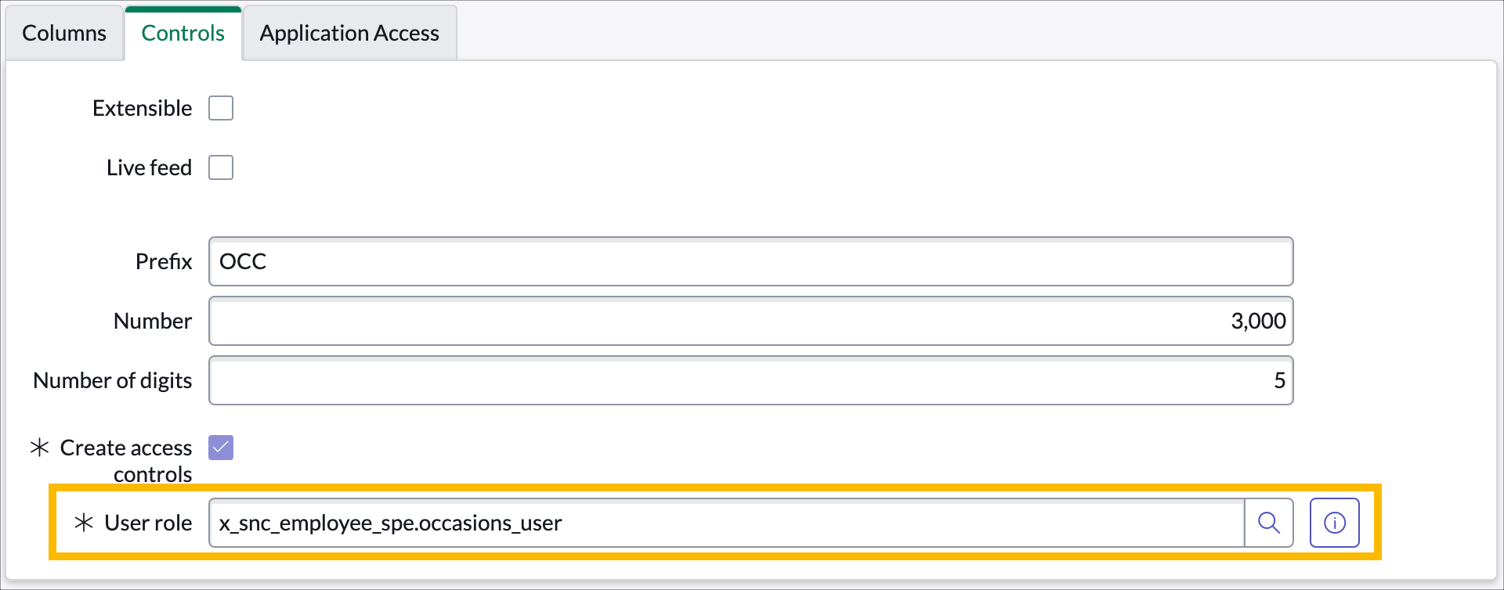Screen dimensions: 1504x590
Task: Click the User role text field
Action: coord(727,523)
